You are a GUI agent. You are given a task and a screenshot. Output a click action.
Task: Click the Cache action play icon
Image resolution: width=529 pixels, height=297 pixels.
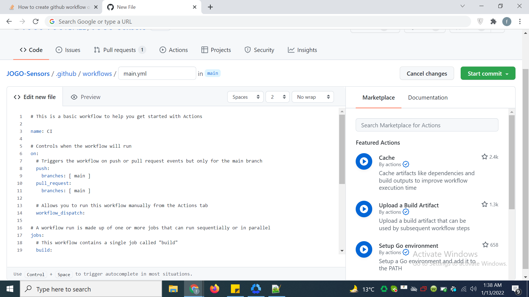pos(364,161)
